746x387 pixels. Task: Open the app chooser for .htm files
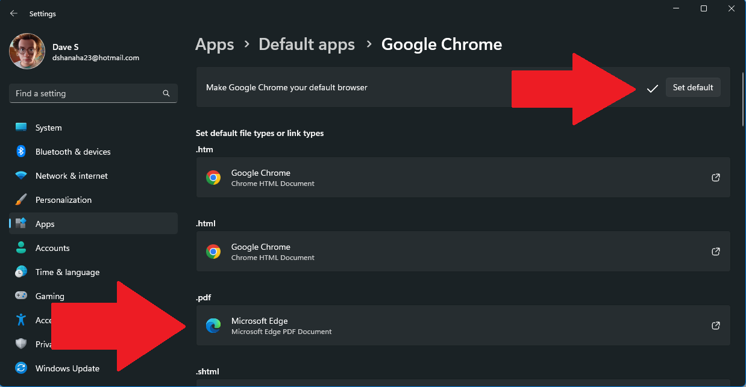pos(715,178)
